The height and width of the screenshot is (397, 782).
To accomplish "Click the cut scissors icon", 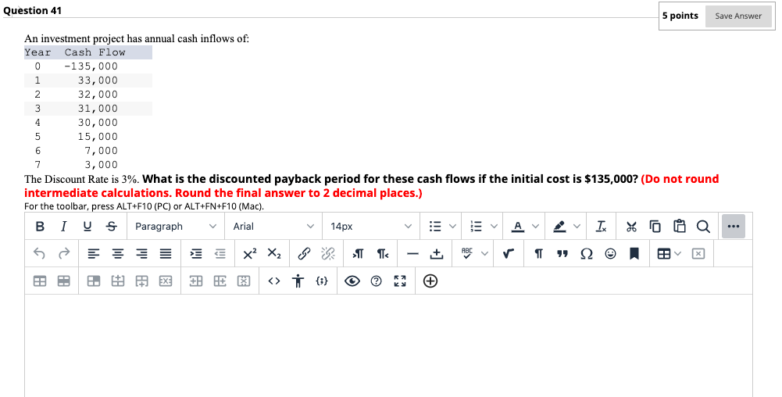I will (631, 227).
